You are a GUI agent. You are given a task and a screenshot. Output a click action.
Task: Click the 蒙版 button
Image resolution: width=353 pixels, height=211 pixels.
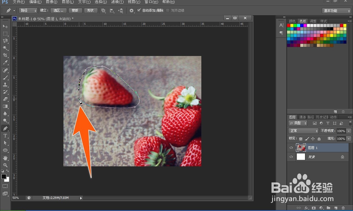pos(75,11)
